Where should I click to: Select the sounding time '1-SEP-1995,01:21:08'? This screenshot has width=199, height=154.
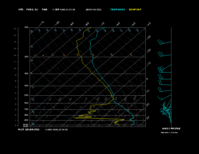[x=64, y=10]
